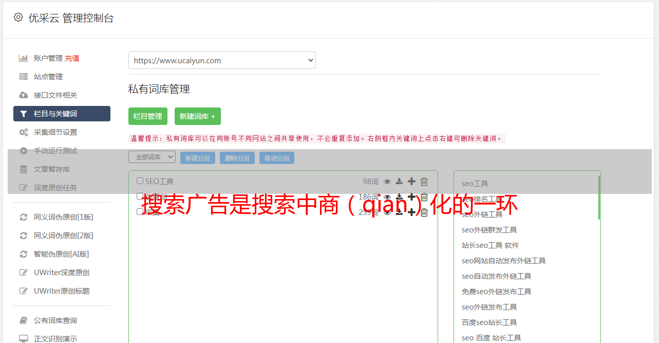Open 深度原创任务 via its edit icon

[24, 188]
